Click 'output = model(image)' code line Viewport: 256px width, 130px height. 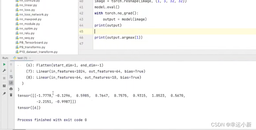(125, 19)
